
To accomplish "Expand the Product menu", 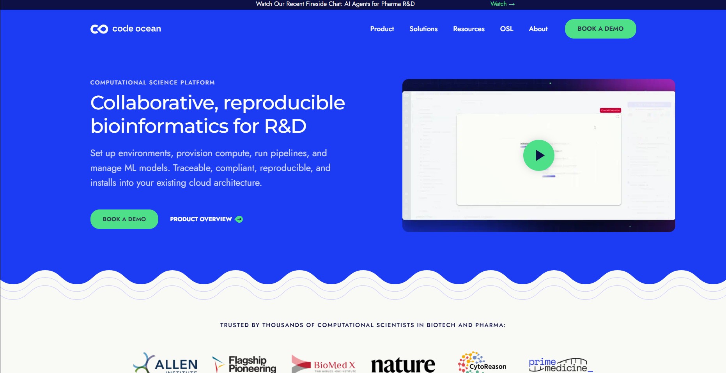I will [x=382, y=29].
